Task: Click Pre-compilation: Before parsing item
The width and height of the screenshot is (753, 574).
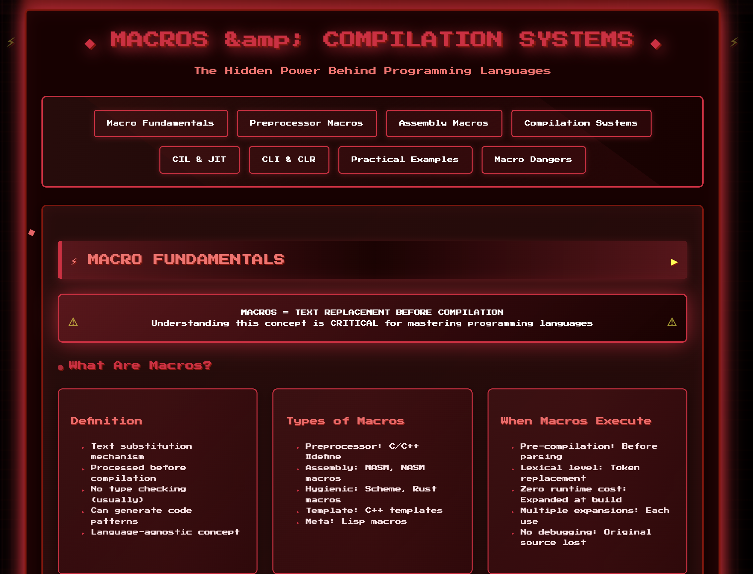Action: coord(589,451)
